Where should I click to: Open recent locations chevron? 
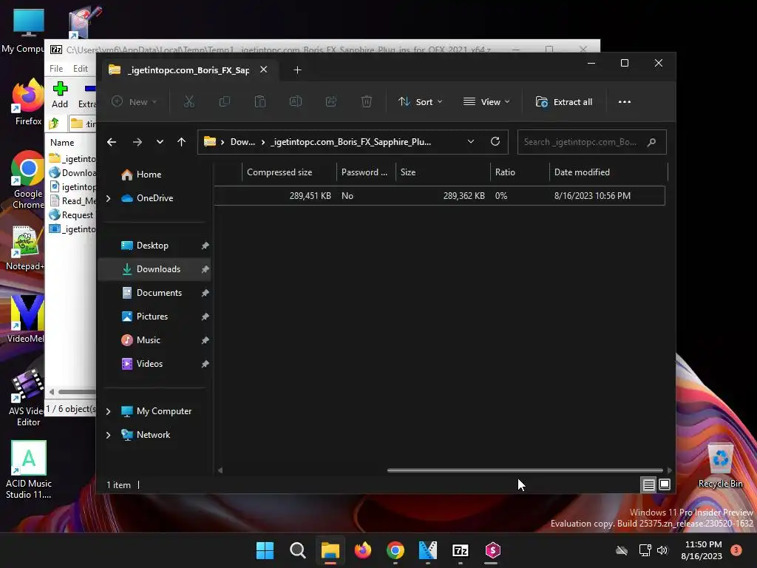[x=160, y=142]
